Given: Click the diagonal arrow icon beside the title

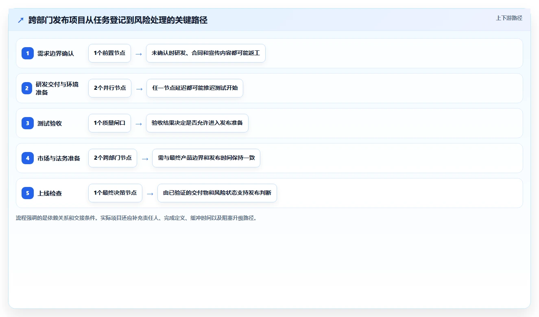Looking at the screenshot, I should pos(21,20).
